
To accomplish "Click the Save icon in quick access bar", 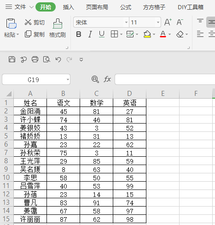I will (12, 59).
